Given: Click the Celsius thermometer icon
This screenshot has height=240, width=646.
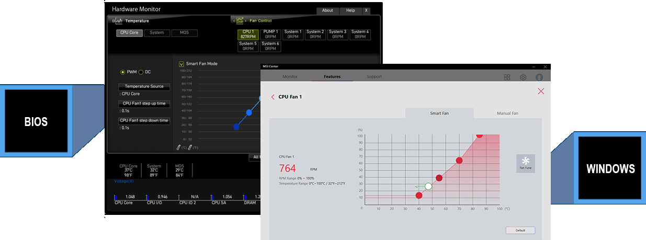Looking at the screenshot, I should [179, 147].
